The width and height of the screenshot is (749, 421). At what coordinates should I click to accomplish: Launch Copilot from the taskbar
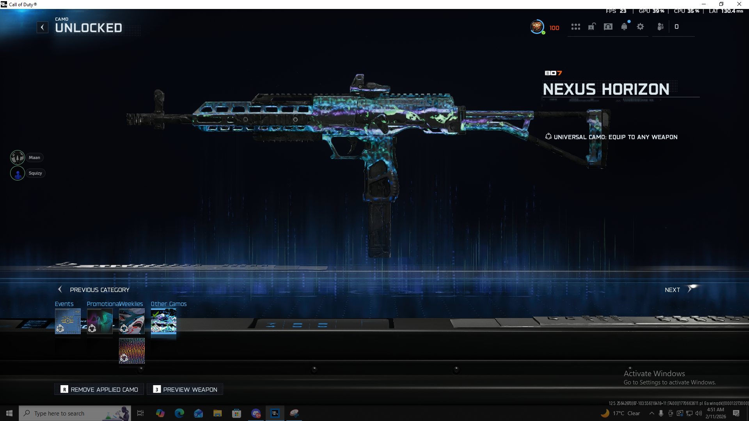160,413
